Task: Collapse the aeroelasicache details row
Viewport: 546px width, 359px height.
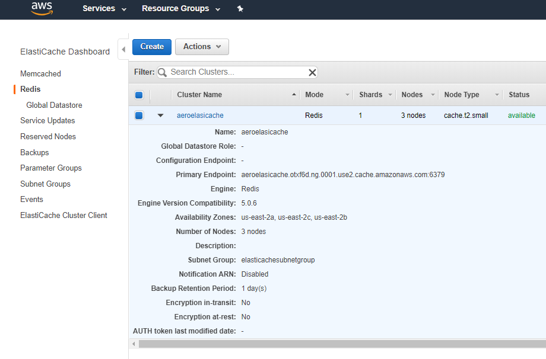Action: tap(160, 116)
